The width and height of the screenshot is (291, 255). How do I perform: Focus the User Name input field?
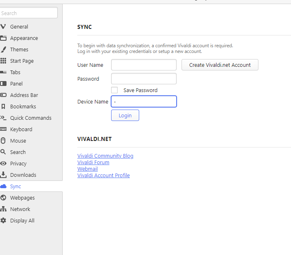click(x=144, y=65)
